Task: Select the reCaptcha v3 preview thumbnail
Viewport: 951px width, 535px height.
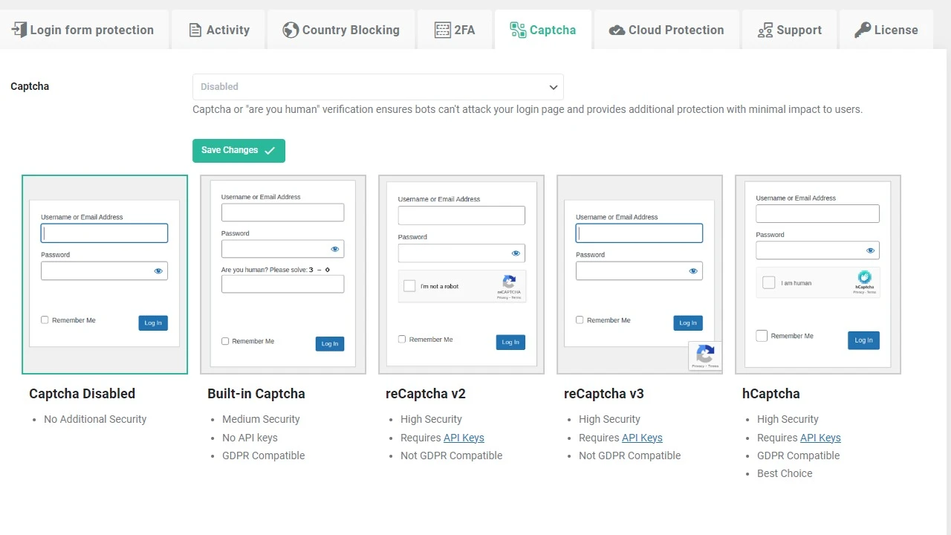Action: [x=640, y=274]
